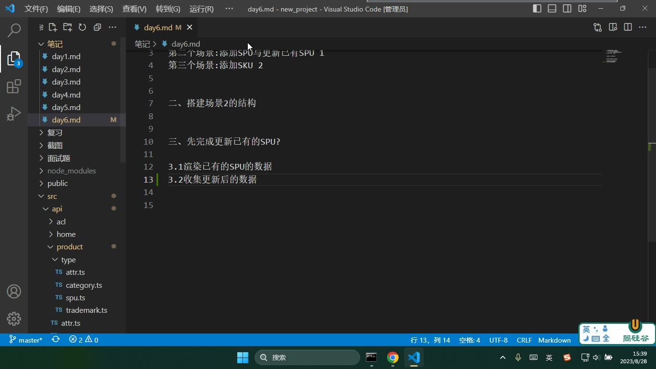Launch Chrome from the taskbar
The image size is (656, 369).
(393, 357)
